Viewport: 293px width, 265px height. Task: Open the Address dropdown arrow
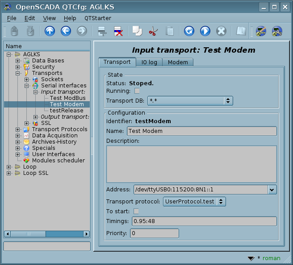pyautogui.click(x=272, y=190)
